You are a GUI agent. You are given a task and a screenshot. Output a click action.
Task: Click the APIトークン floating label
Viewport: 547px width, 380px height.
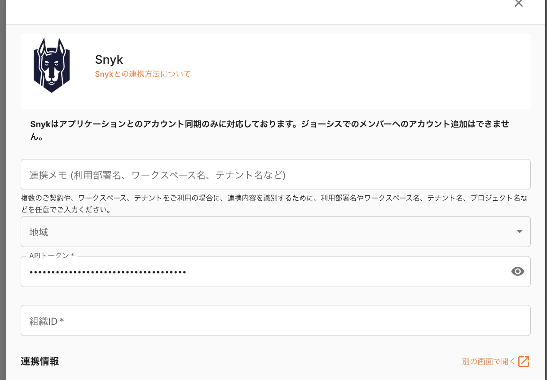coord(51,256)
